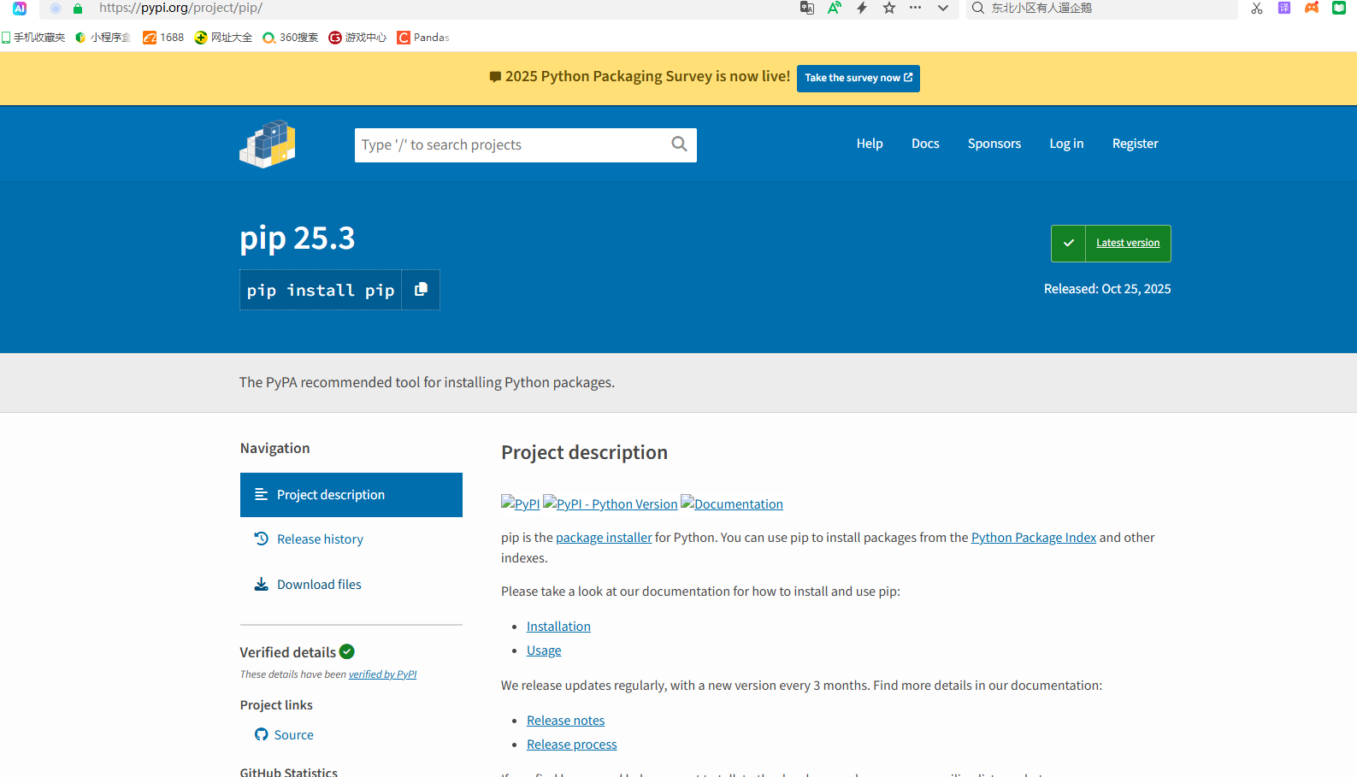Viewport: 1357px width, 777px height.
Task: Click the search magnifier icon
Action: (x=679, y=144)
